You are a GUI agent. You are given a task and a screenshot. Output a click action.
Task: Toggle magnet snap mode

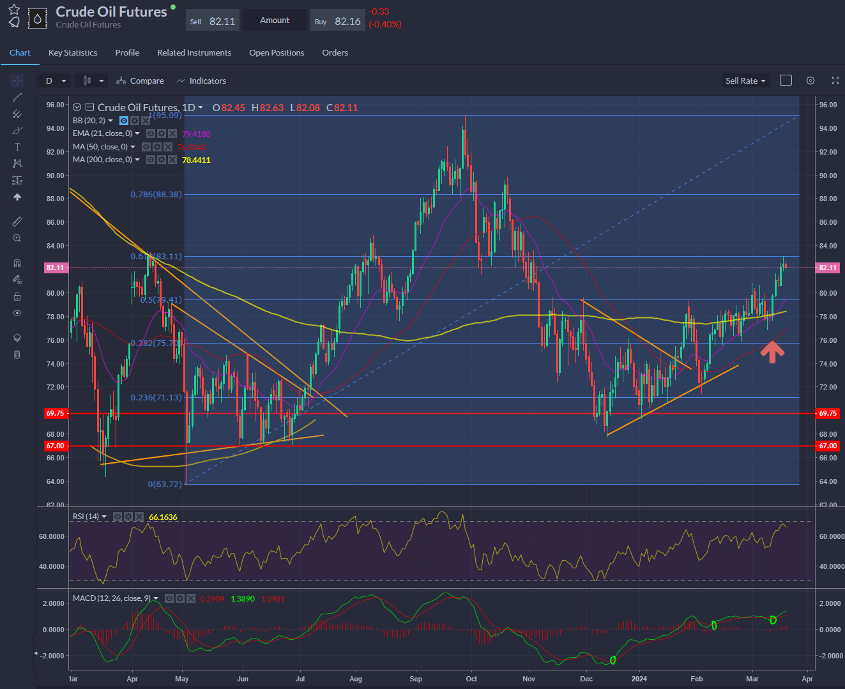click(17, 262)
